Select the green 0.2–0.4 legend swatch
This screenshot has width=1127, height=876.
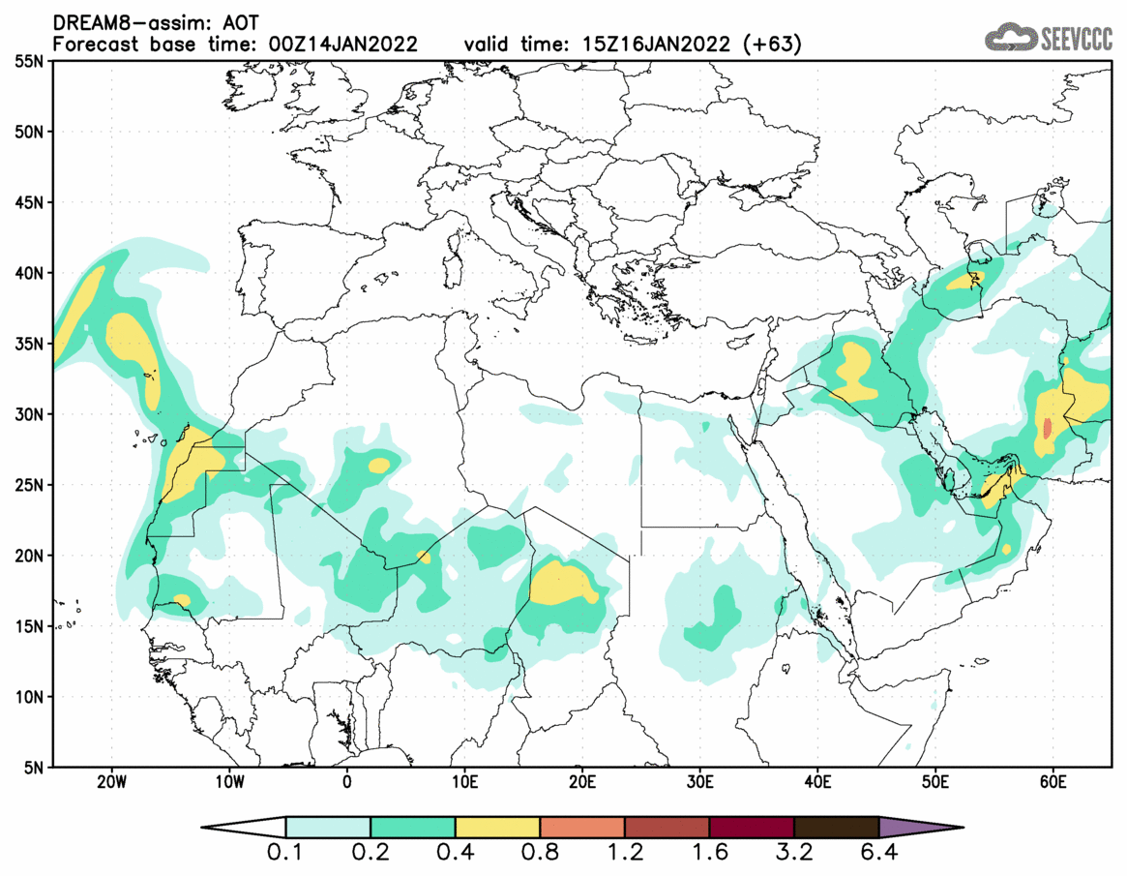click(412, 828)
